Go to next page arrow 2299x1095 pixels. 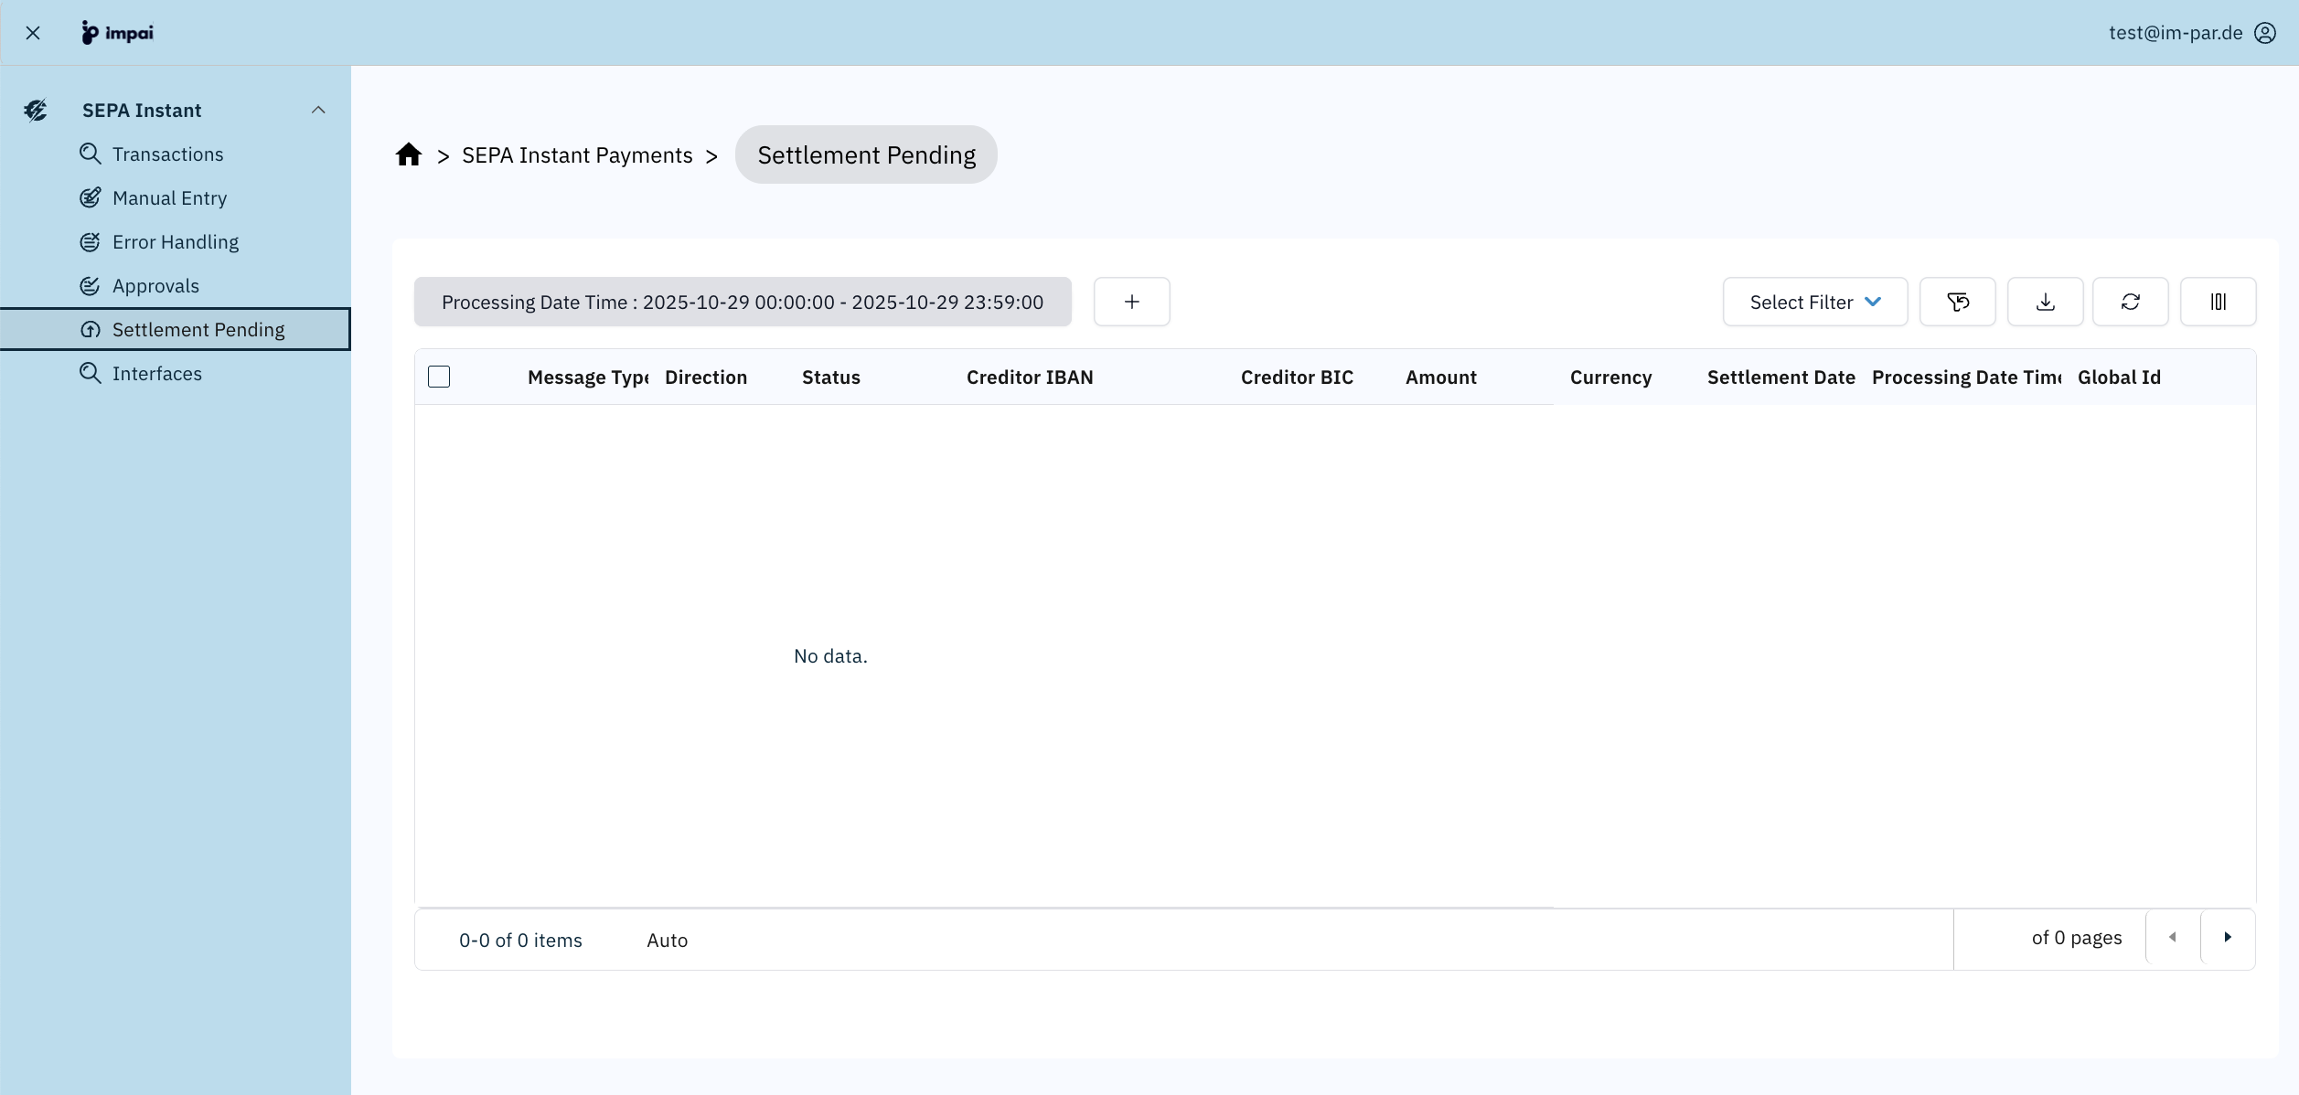point(2228,937)
